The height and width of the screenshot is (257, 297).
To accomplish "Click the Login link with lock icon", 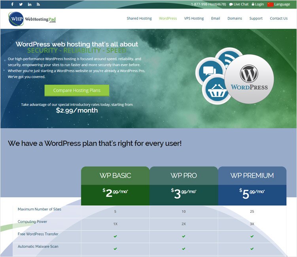I will tap(257, 4).
